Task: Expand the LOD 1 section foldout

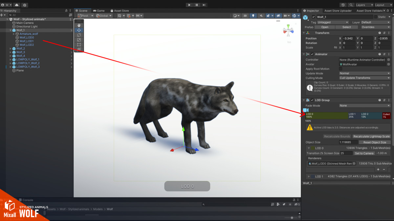Action: coord(309,176)
